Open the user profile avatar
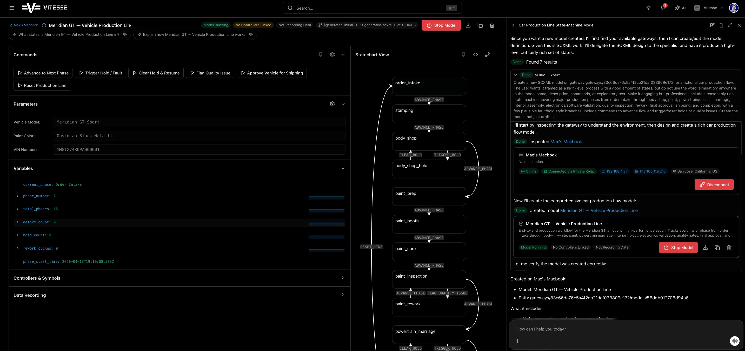 coord(734,8)
